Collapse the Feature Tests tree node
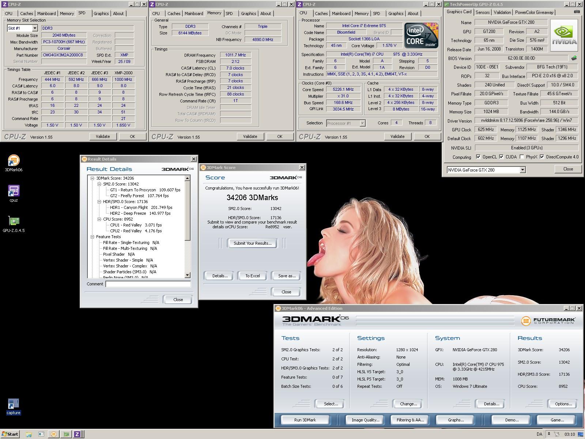Image resolution: width=585 pixels, height=439 pixels. (93, 237)
